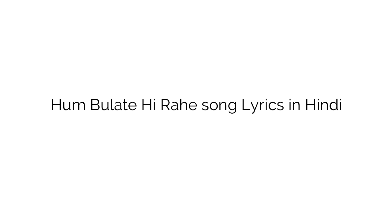Click the word "Rahe" in the title
The image size is (377, 212).
click(x=179, y=105)
